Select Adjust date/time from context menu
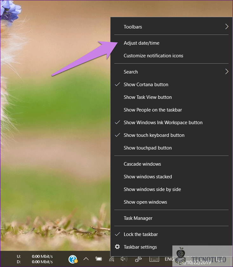Viewport: 233px width, 267px height. pos(171,43)
